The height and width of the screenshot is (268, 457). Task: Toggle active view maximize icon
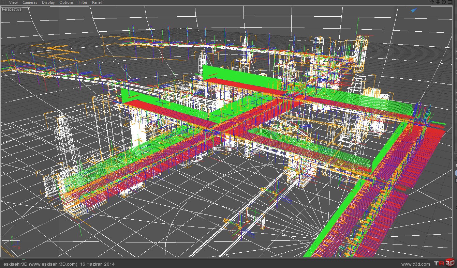[x=450, y=2]
